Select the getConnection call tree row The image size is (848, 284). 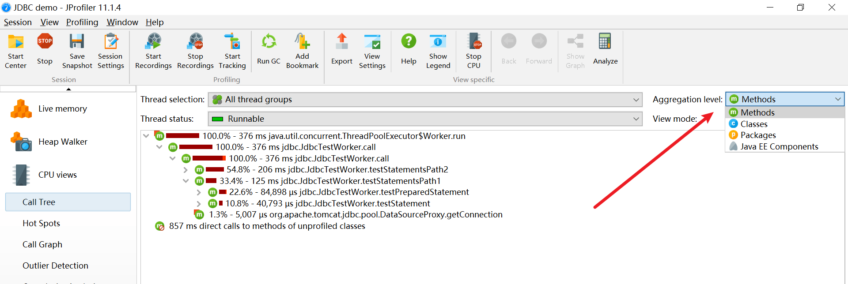(355, 215)
